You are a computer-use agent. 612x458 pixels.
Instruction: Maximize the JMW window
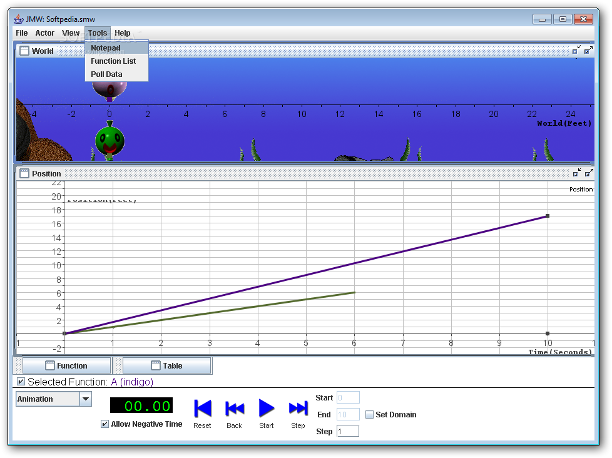[563, 19]
